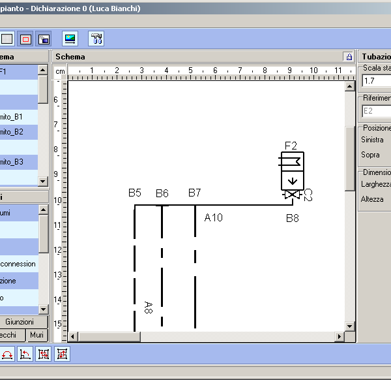
Task: Click the upper list scrollbar thumb
Action: 43,89
